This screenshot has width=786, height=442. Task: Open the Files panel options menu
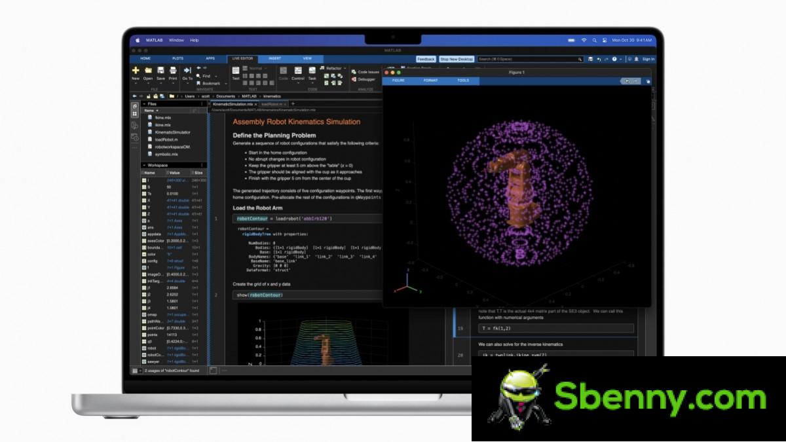pos(201,103)
